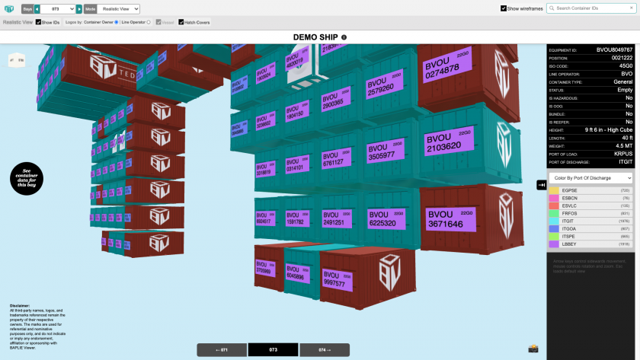This screenshot has height=360, width=640.
Task: Select container BVOU 3671646
Action: [450, 219]
